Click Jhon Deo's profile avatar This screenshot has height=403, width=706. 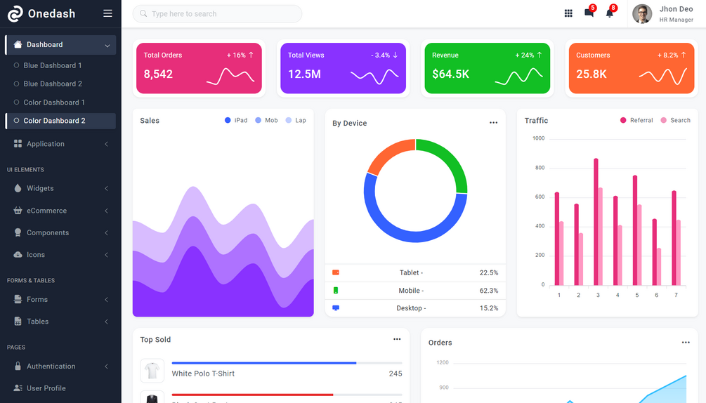point(642,14)
